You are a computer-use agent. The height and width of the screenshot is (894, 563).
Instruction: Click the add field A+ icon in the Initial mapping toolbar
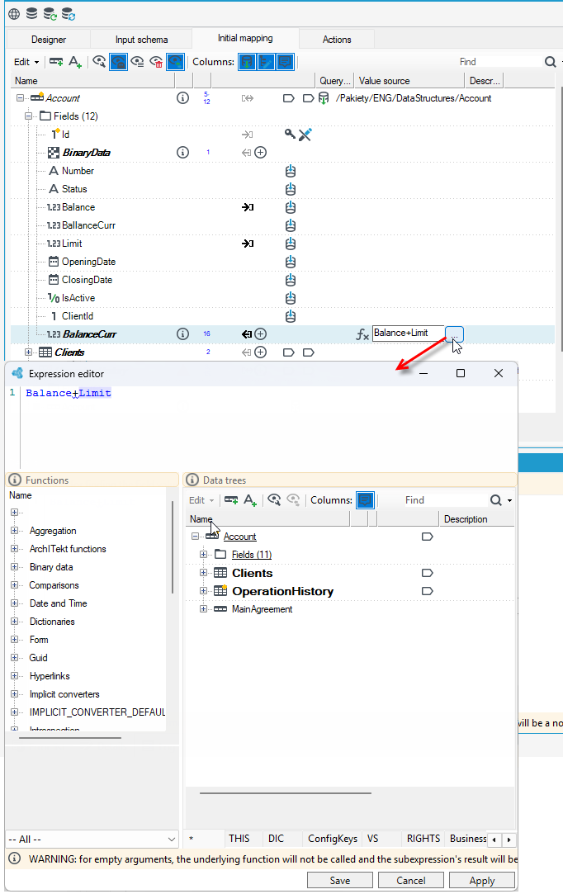pyautogui.click(x=75, y=62)
